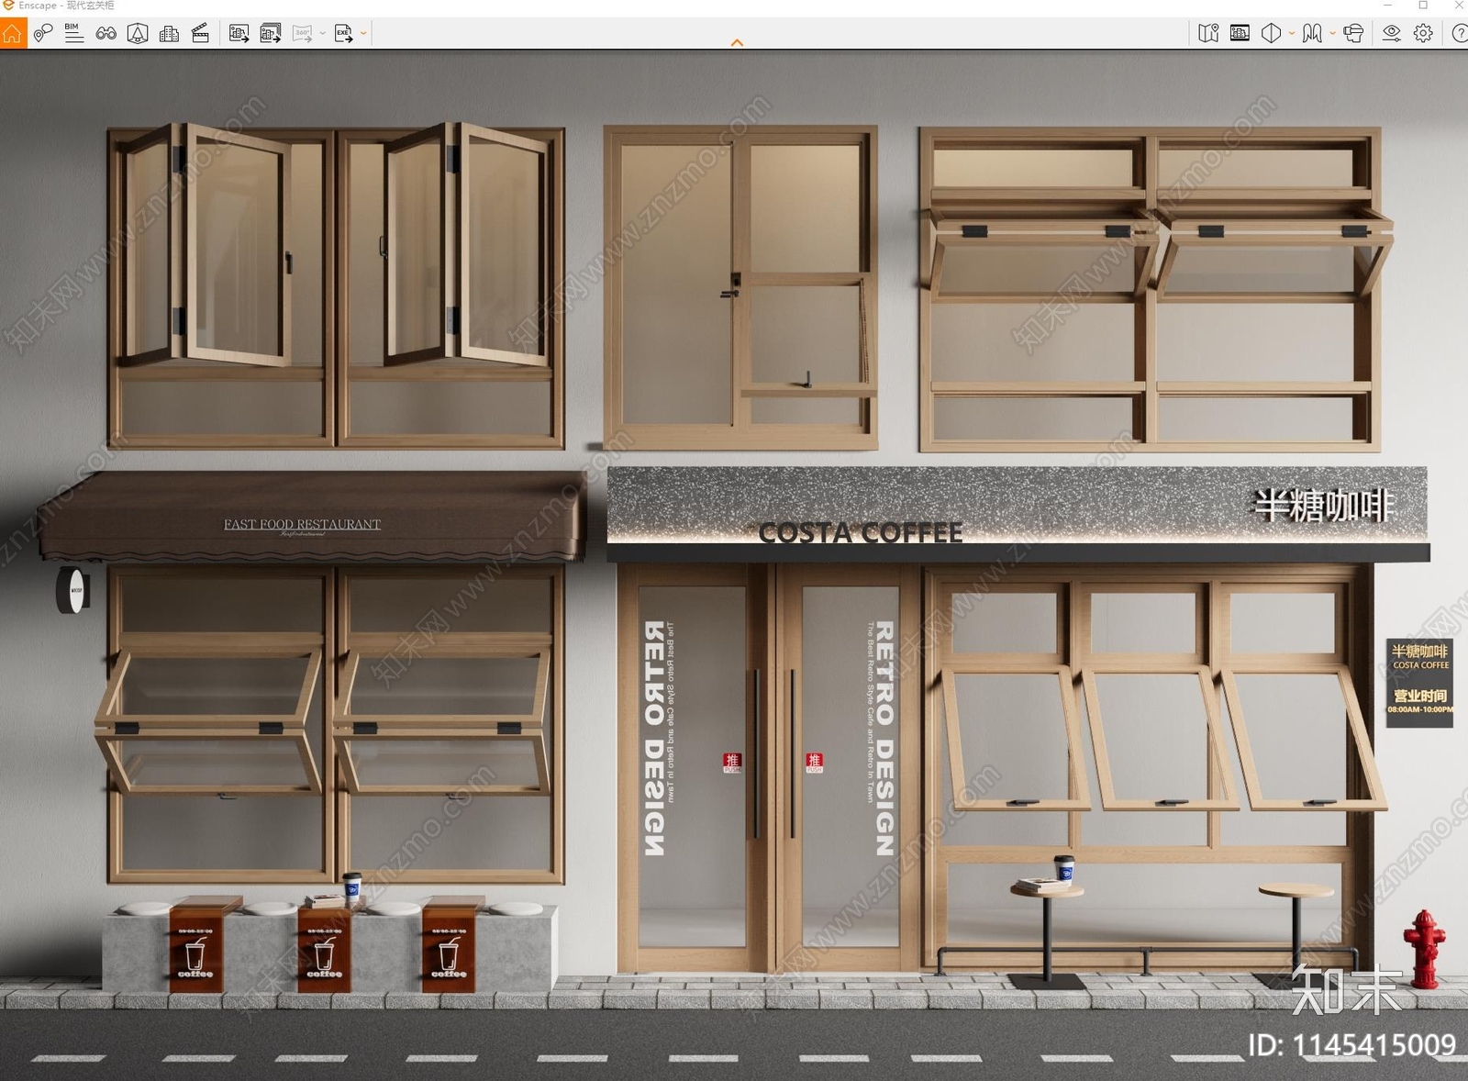Open view management via the binoculars icon

pos(106,34)
